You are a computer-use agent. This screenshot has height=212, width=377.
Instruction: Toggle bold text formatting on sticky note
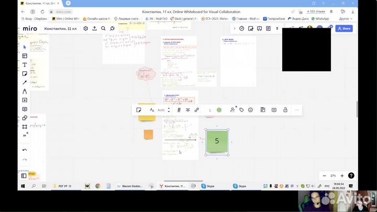point(179,110)
